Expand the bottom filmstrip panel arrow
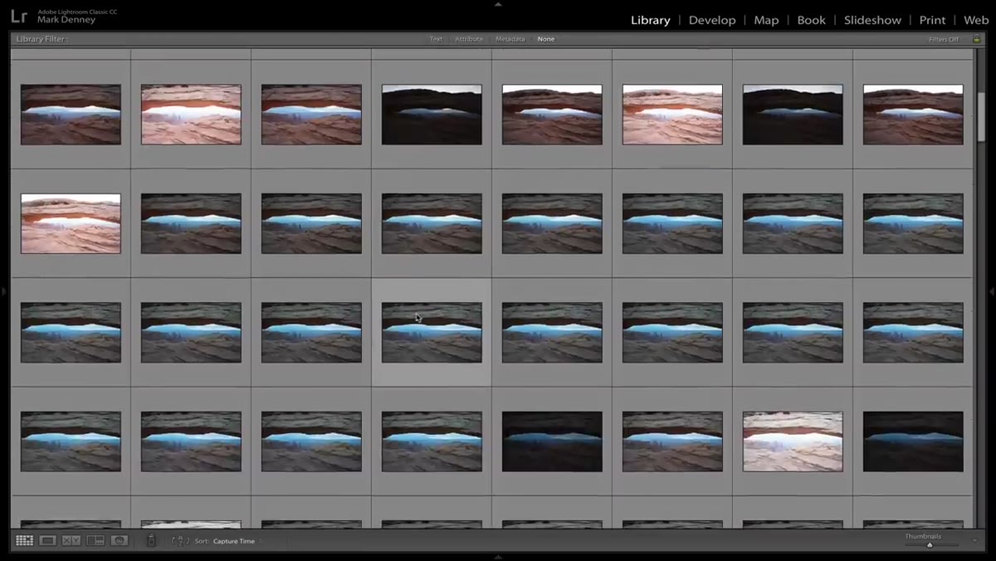The image size is (996, 561). (498, 557)
